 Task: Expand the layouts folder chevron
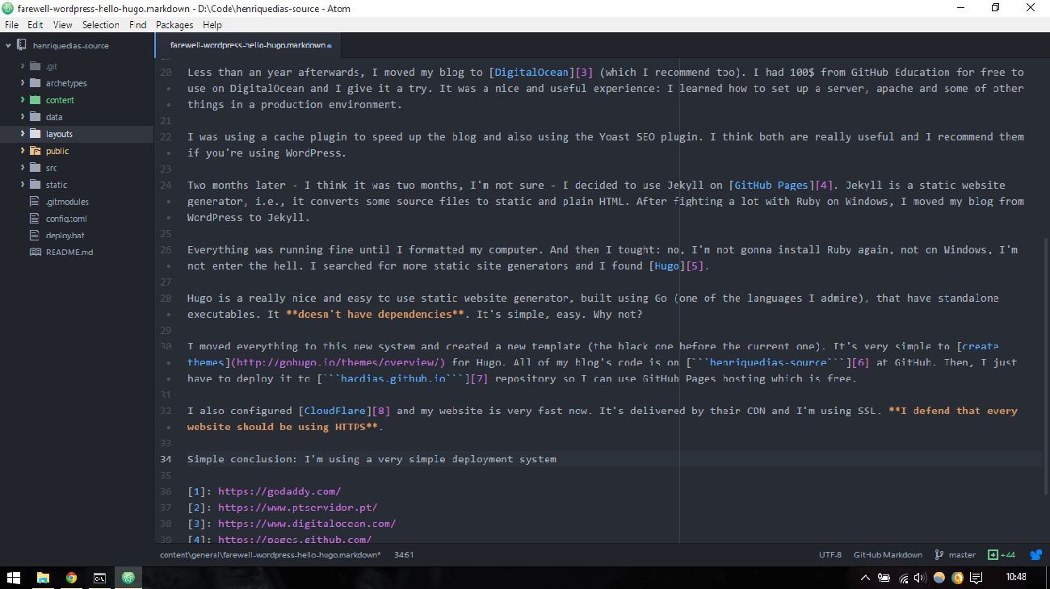click(23, 134)
